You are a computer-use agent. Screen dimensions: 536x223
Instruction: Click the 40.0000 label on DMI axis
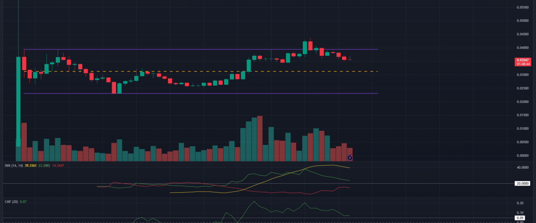pyautogui.click(x=522, y=168)
